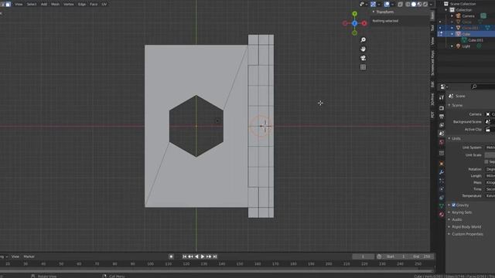Image resolution: width=495 pixels, height=278 pixels.
Task: Play the animation in reverse
Action: point(196,256)
